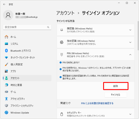This screenshot has width=139, height=119.
Task: Click the 指紋認識 (Windows Hello) title
Action: pos(81,41)
